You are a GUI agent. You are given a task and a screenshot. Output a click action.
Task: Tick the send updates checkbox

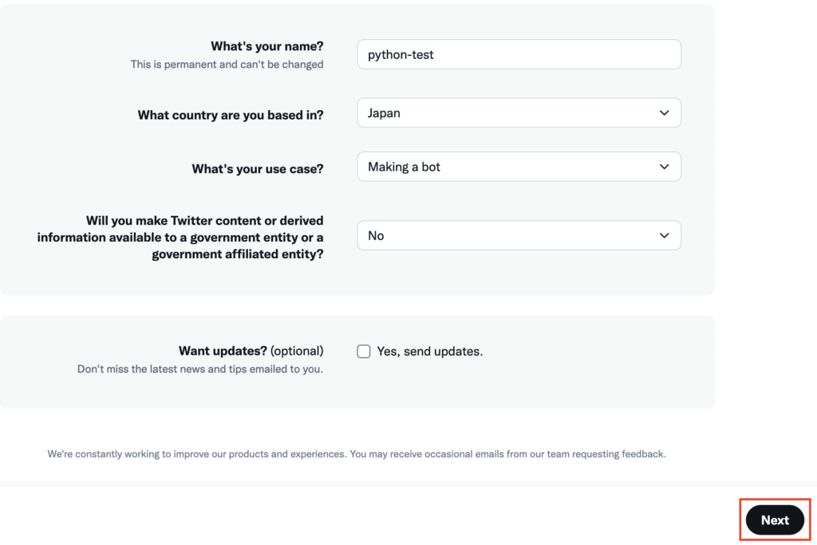[364, 351]
